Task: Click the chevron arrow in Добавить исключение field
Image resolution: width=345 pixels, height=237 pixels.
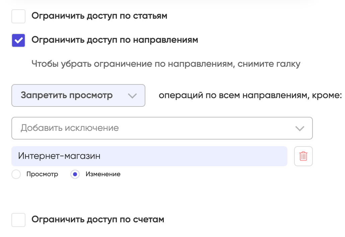Action: [300, 129]
